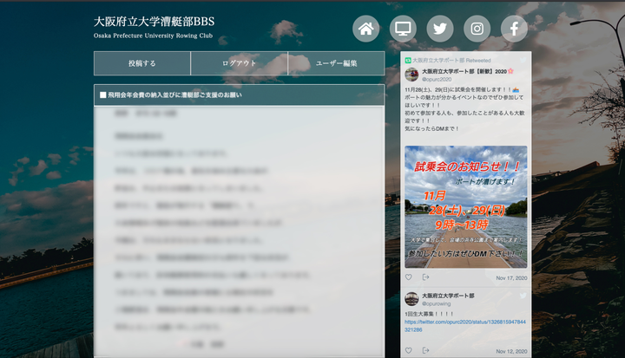Click the 大阪府立大学漕艇部BBS site title

tap(154, 22)
